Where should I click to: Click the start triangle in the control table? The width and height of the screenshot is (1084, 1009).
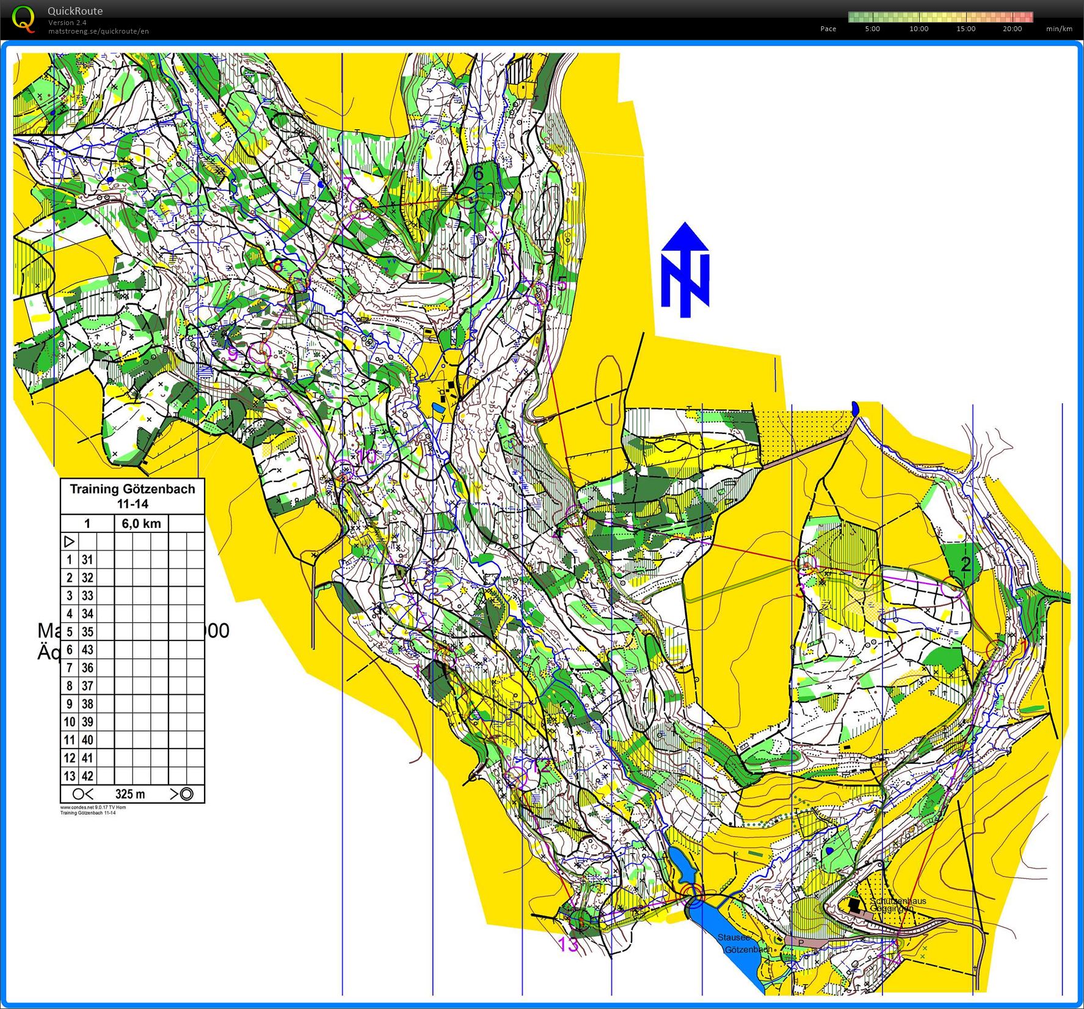pos(69,541)
